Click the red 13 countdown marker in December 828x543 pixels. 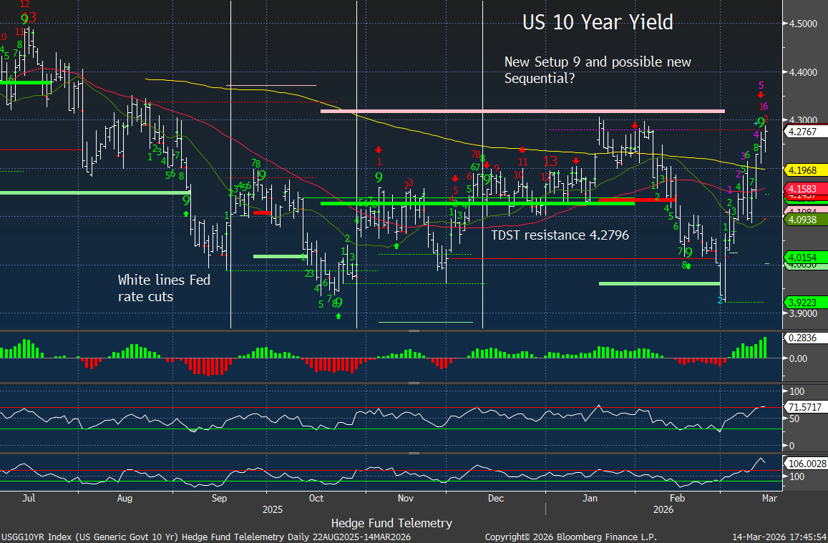pos(550,161)
